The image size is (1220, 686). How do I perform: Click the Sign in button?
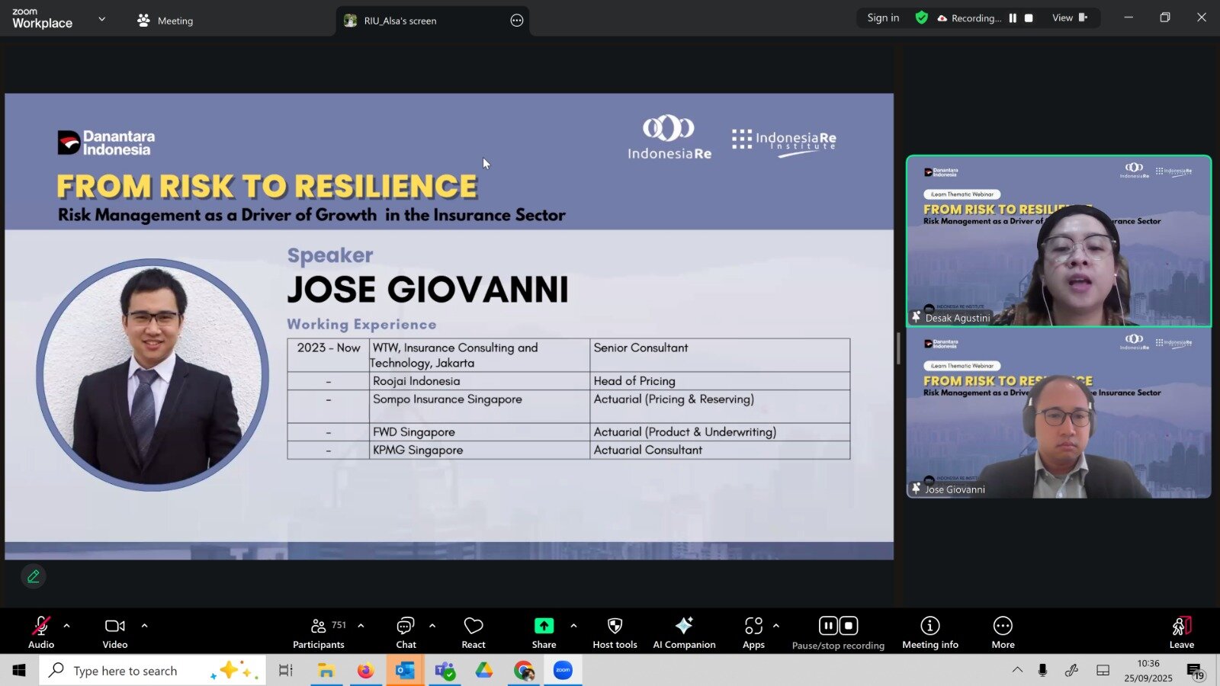[x=883, y=18]
